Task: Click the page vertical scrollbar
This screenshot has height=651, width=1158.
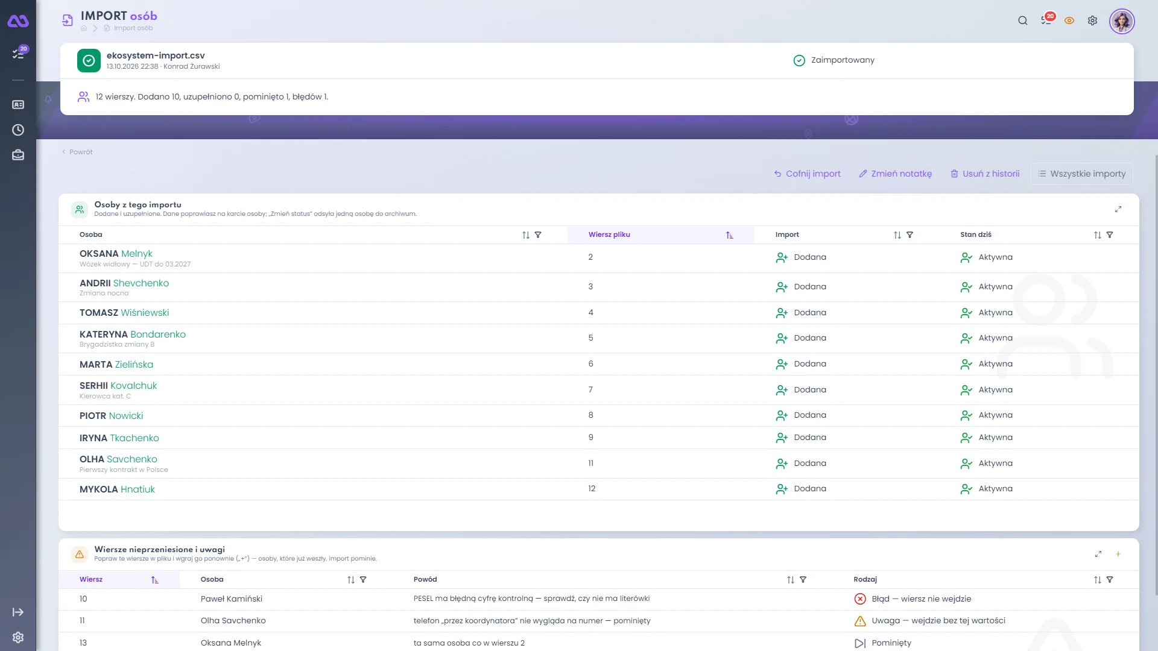Action: (1156, 374)
